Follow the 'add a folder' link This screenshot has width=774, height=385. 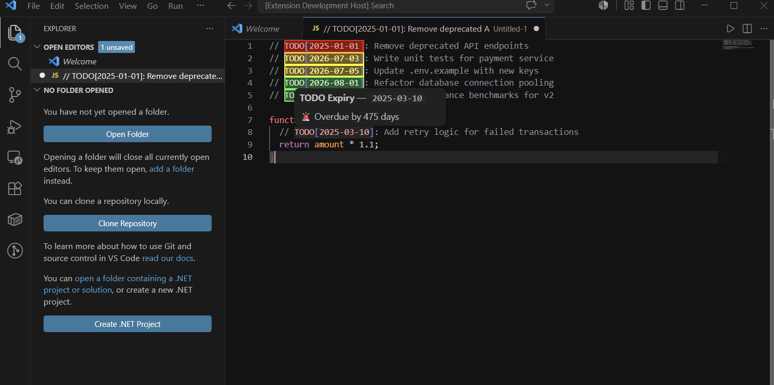(172, 169)
